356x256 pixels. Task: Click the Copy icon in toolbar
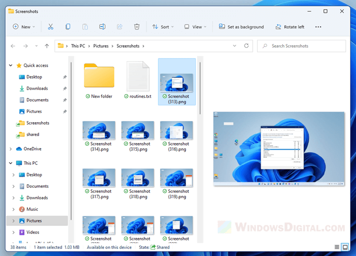[68, 26]
